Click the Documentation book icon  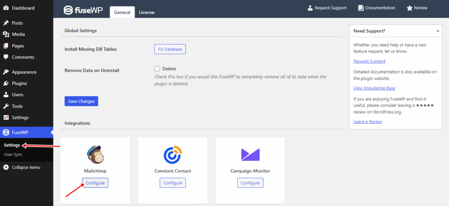(361, 8)
